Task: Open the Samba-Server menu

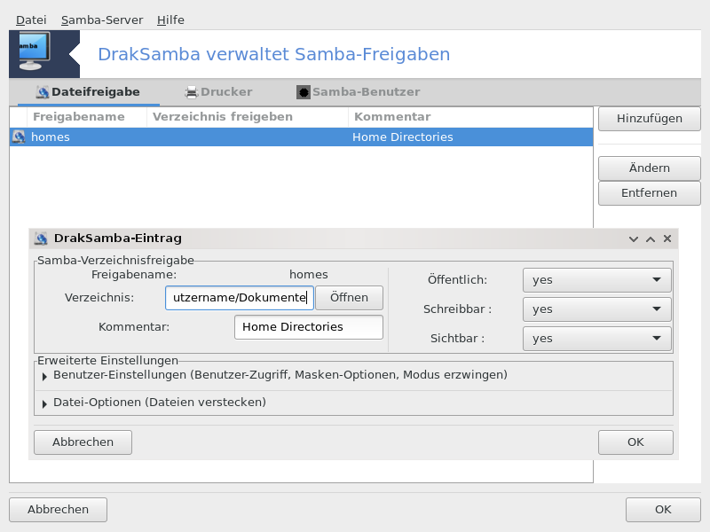Action: [x=102, y=20]
